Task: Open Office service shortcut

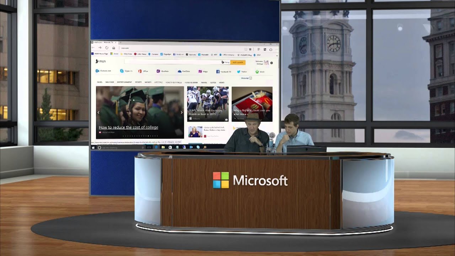Action: click(x=143, y=71)
